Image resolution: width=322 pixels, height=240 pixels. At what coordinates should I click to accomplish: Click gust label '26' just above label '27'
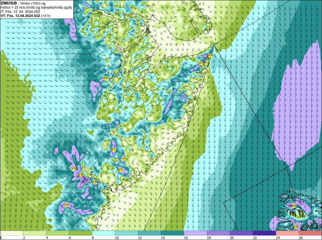[x=210, y=55]
